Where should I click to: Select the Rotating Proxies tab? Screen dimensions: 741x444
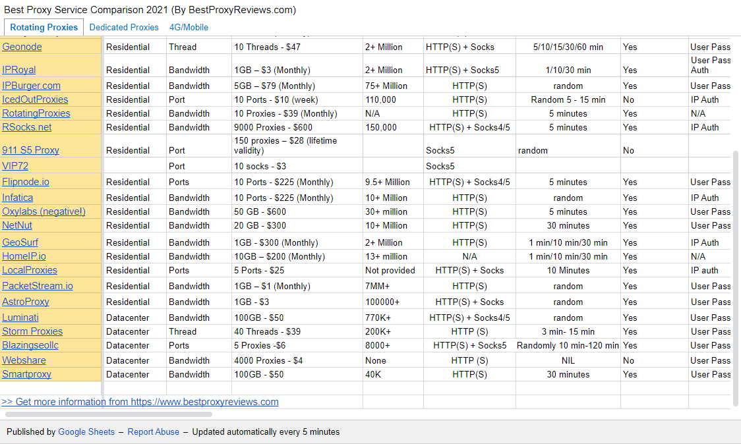(44, 28)
